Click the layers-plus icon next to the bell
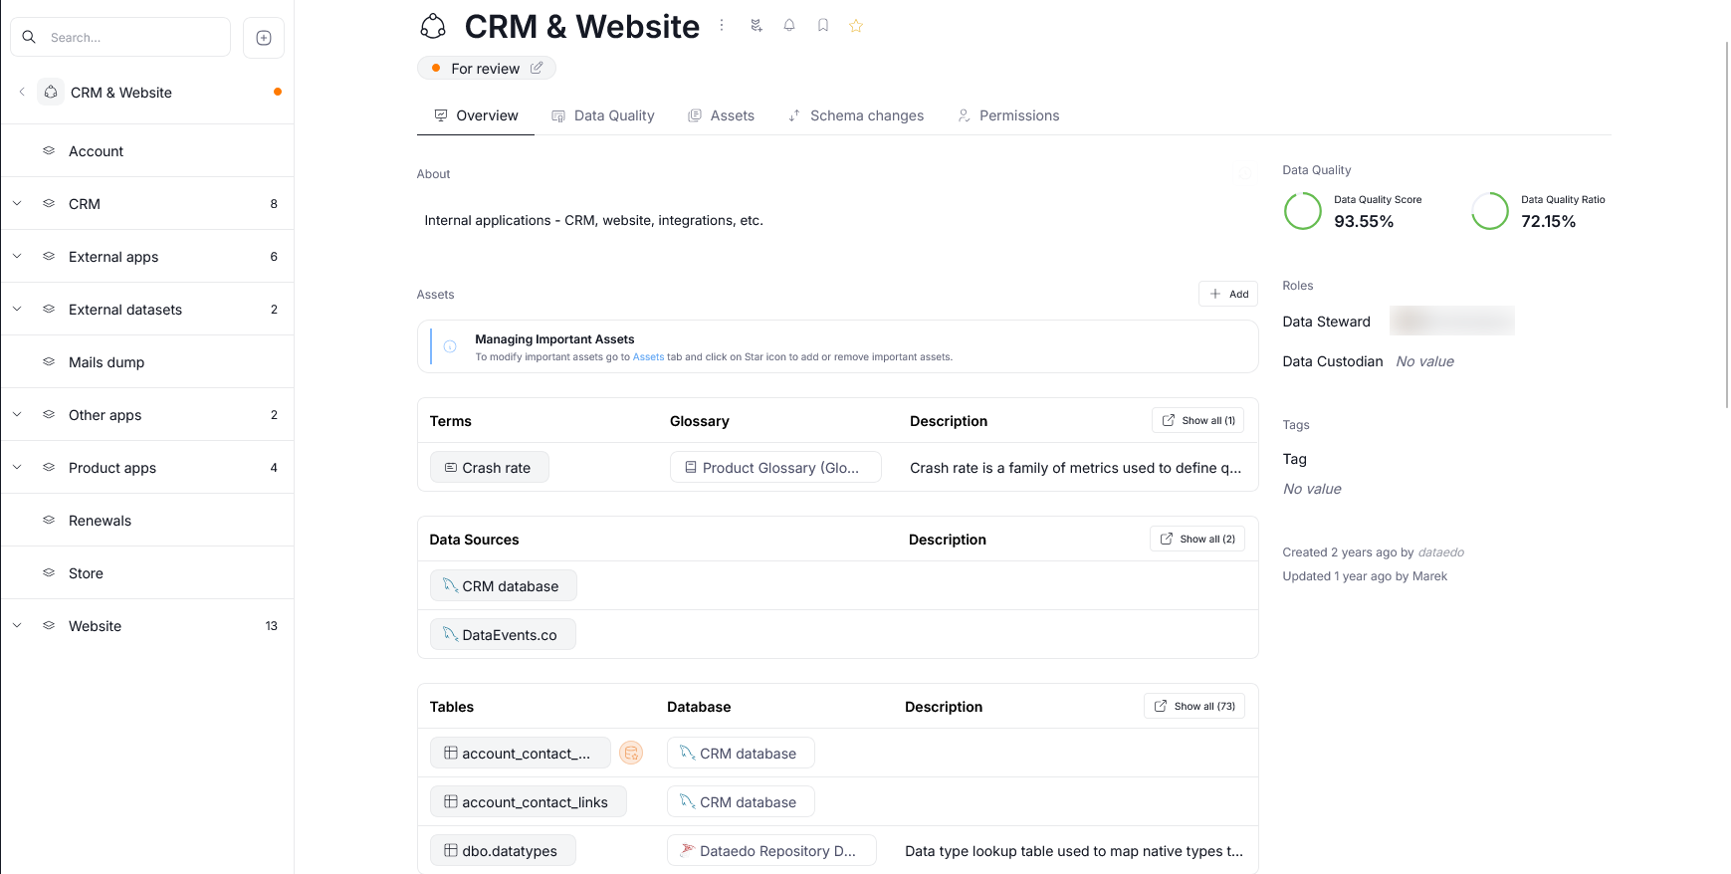This screenshot has height=874, width=1731. [757, 26]
